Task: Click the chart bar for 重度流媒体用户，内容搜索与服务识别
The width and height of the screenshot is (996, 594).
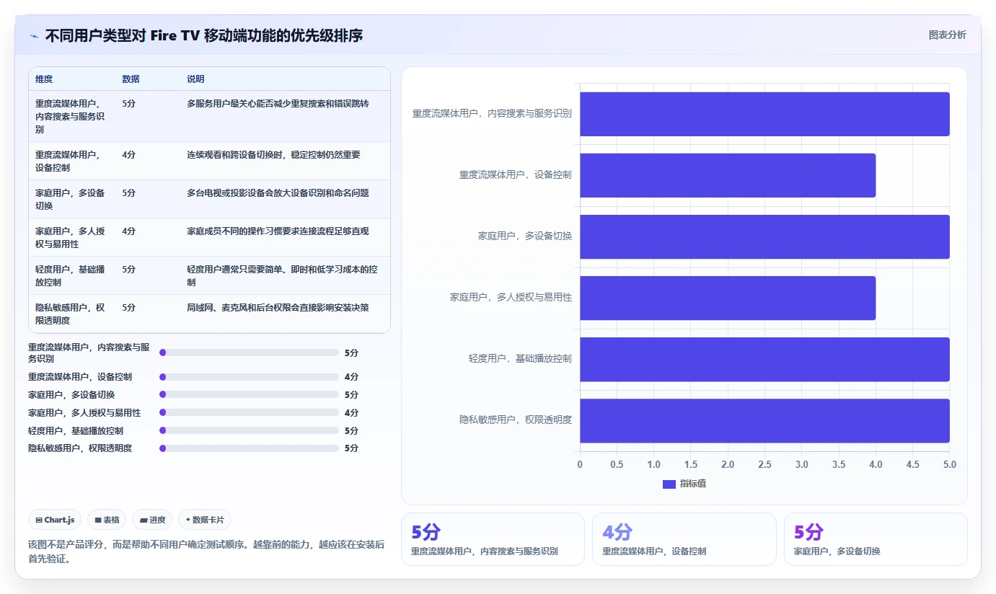Action: click(x=764, y=114)
